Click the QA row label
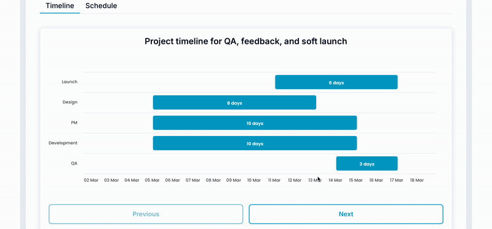 point(74,163)
